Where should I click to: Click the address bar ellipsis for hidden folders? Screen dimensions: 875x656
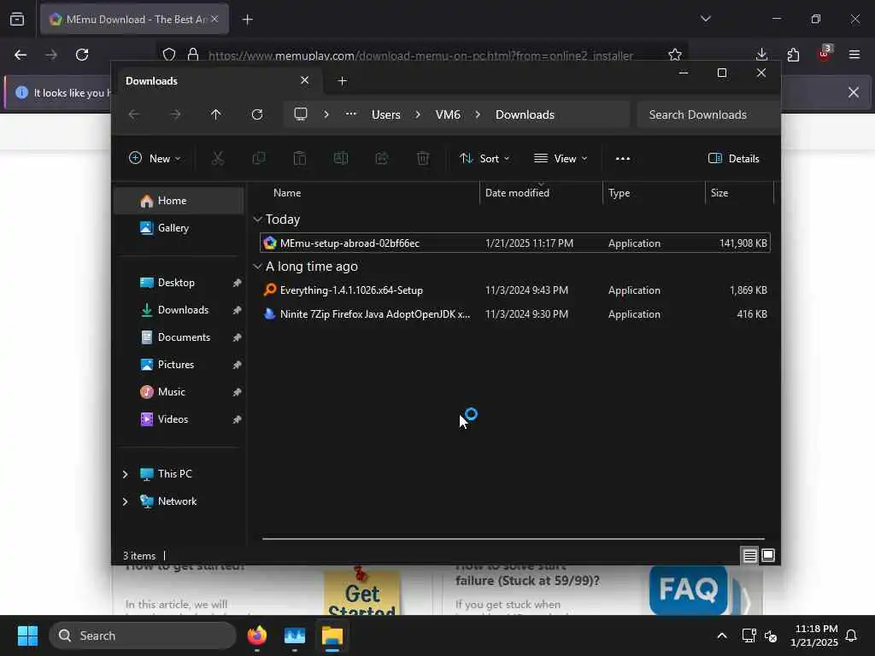350,114
